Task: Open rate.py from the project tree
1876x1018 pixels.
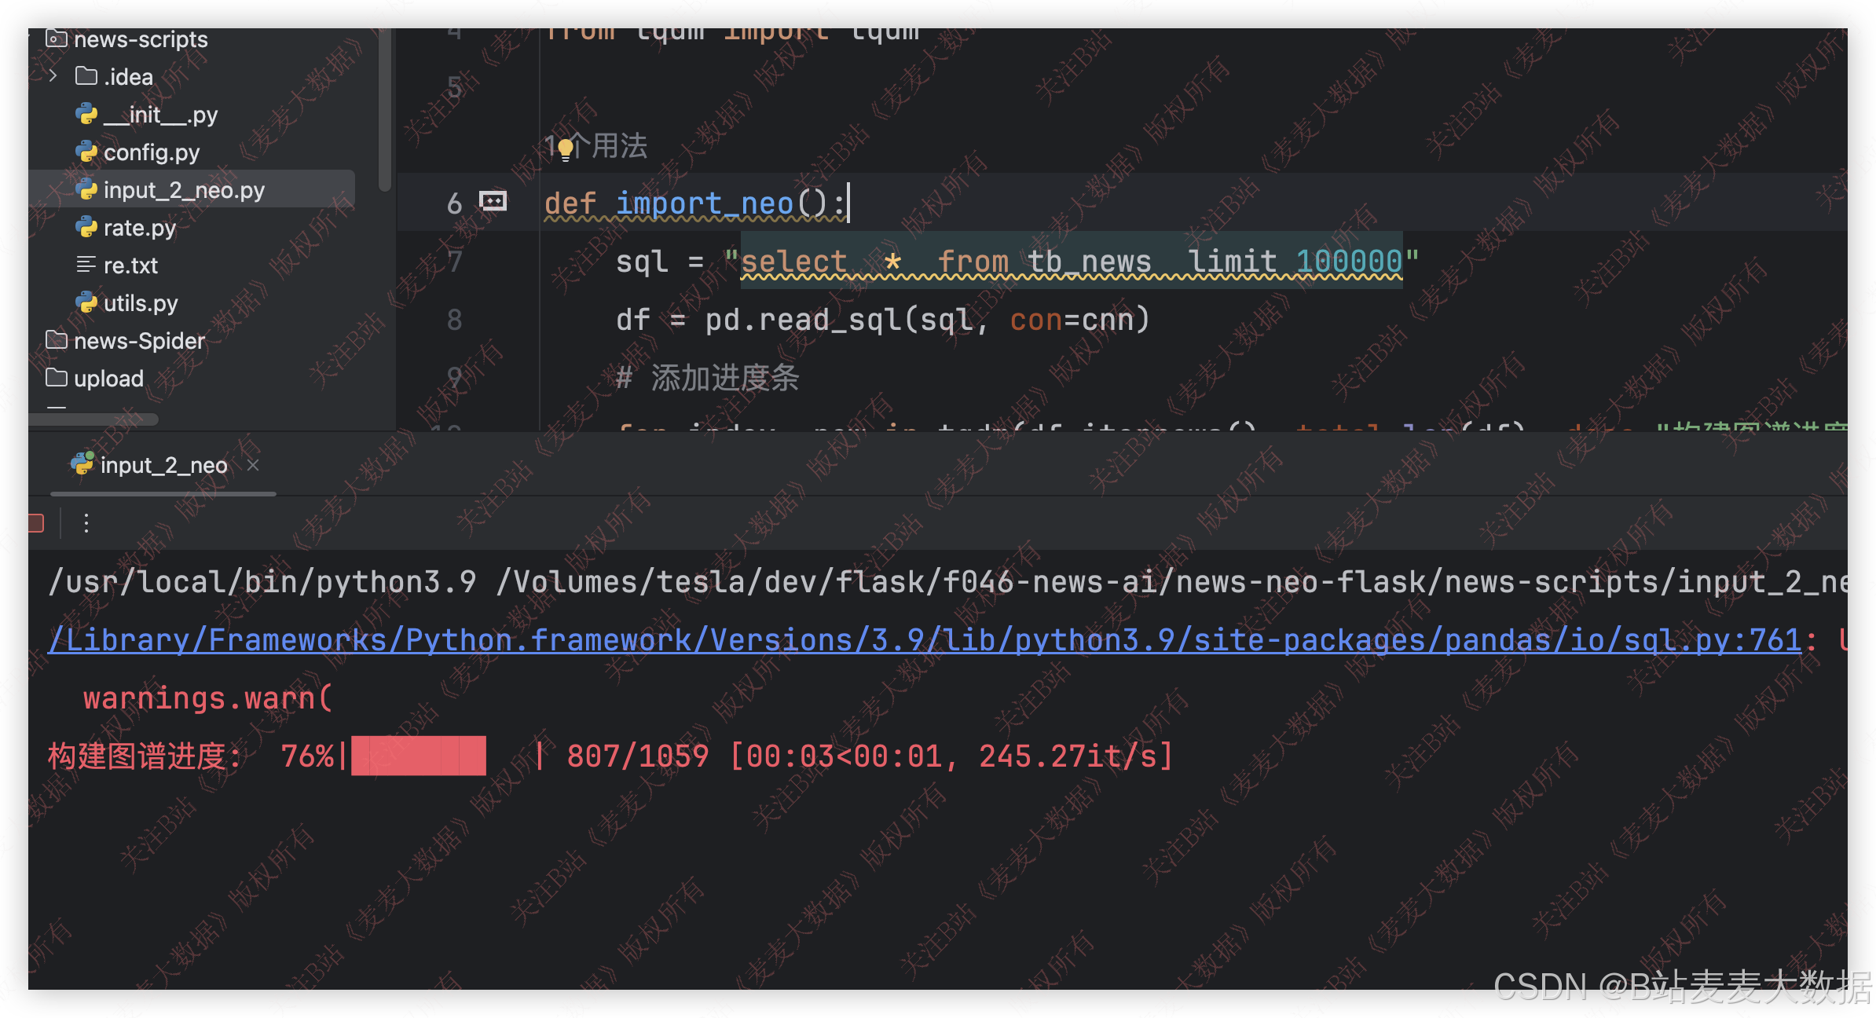Action: 139,228
